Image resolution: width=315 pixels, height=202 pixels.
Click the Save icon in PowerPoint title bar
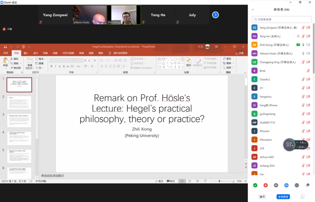5,47
